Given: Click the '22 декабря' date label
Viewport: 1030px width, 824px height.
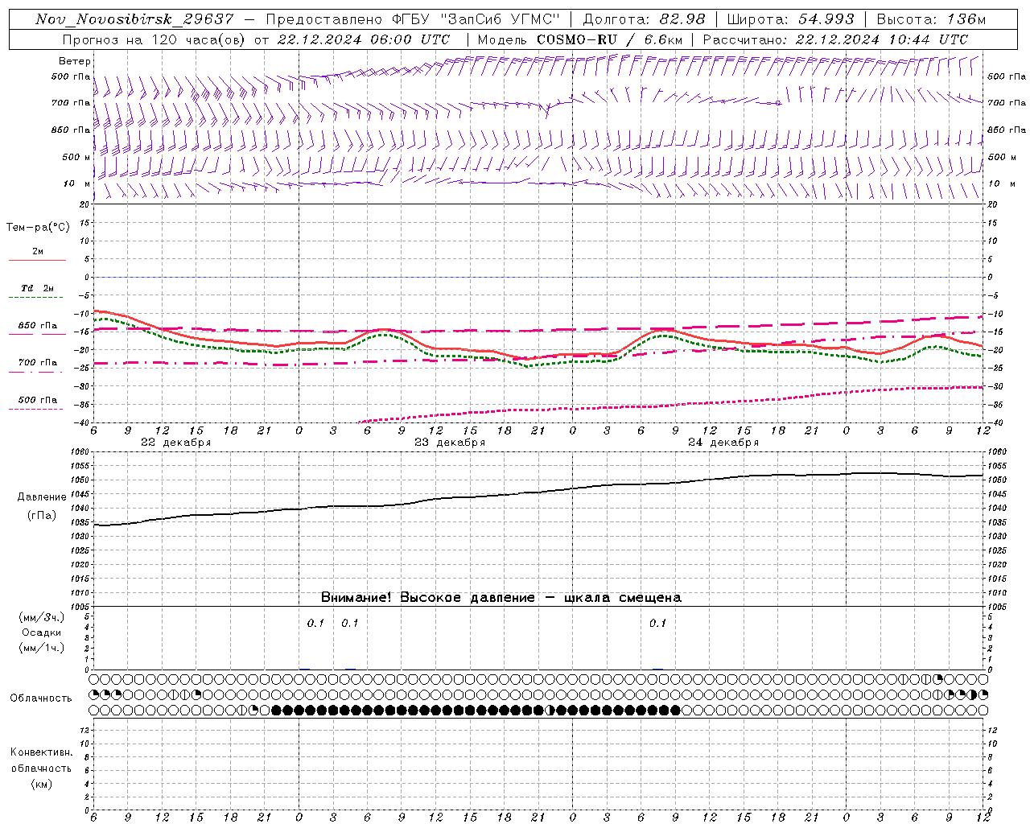Looking at the screenshot, I should coord(176,443).
